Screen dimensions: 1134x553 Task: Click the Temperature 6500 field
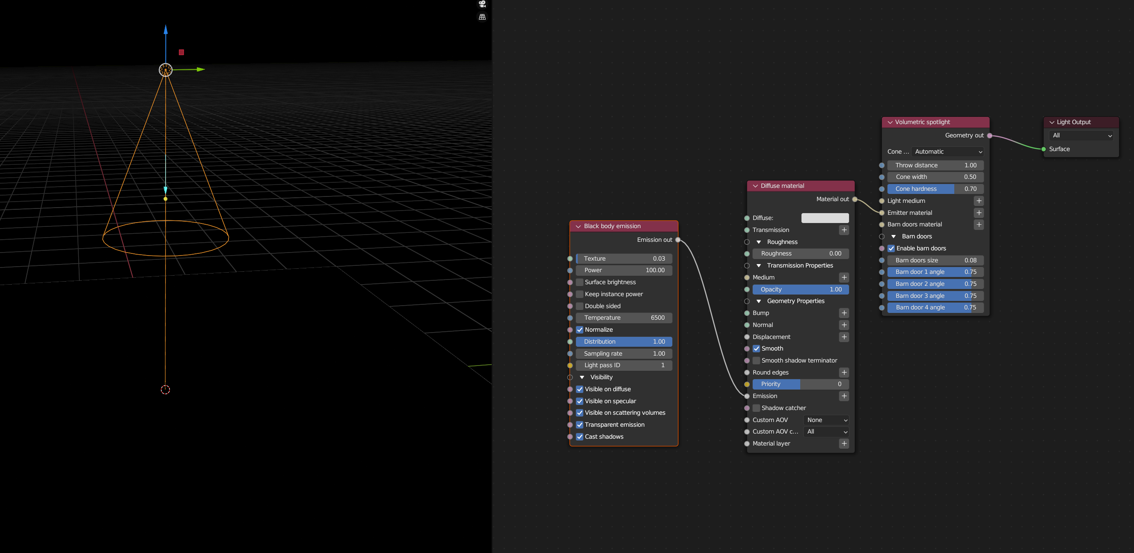click(x=624, y=318)
